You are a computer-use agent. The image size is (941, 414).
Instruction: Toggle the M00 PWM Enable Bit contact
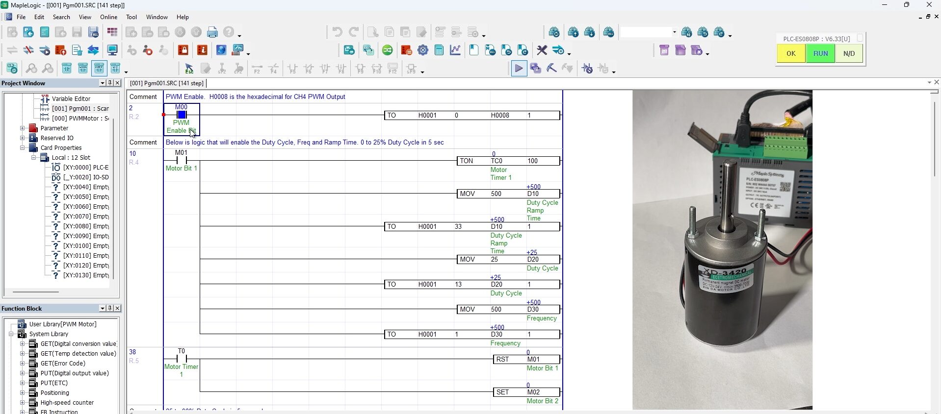click(182, 115)
